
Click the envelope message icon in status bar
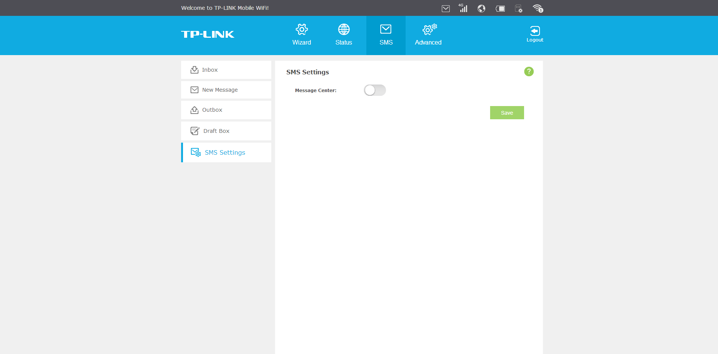pos(446,8)
